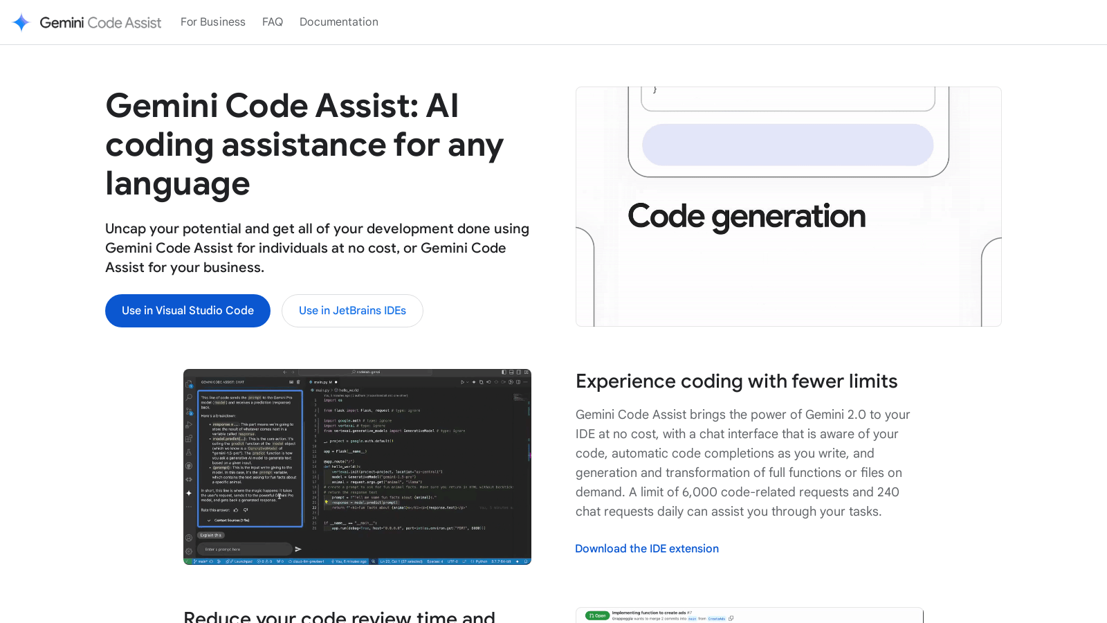The height and width of the screenshot is (623, 1107).
Task: Open the Gemini Code Assist home title
Action: (100, 22)
